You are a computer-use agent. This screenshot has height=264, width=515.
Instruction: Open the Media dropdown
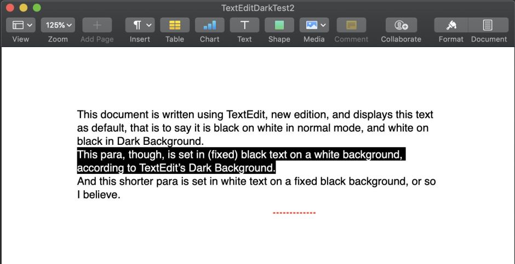point(314,25)
